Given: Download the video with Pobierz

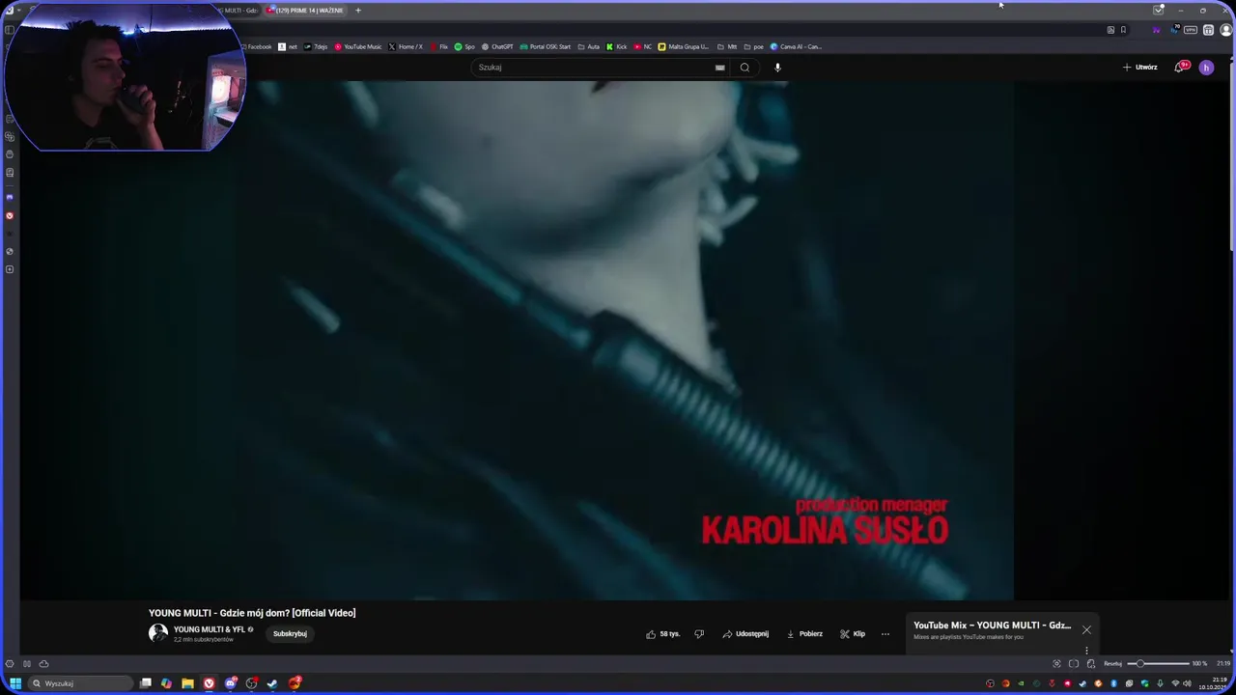Looking at the screenshot, I should 804,634.
